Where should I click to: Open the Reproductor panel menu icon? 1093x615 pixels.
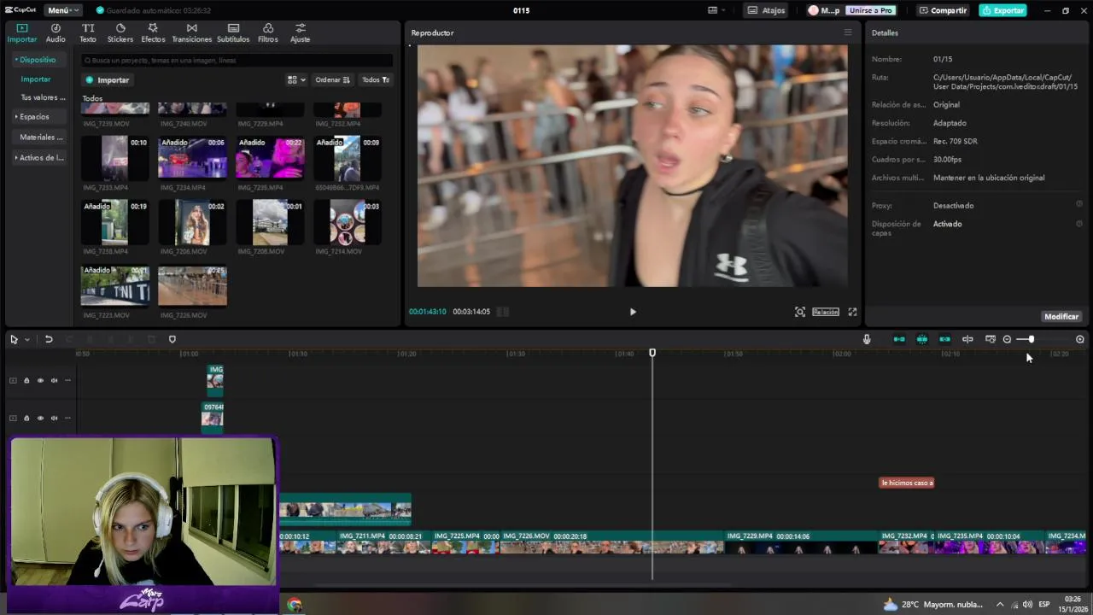(848, 32)
